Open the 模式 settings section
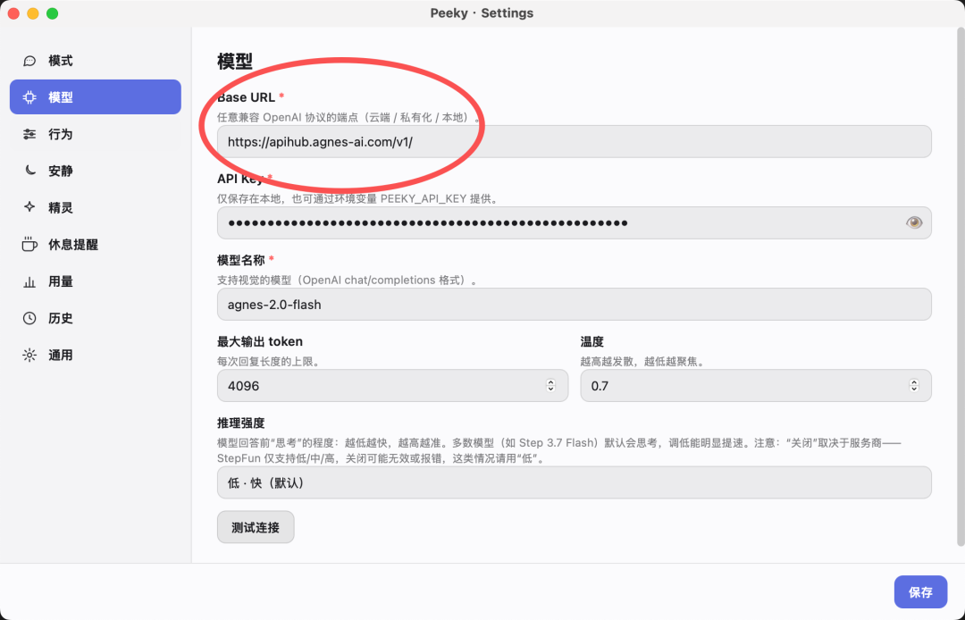The width and height of the screenshot is (965, 620). [x=96, y=60]
